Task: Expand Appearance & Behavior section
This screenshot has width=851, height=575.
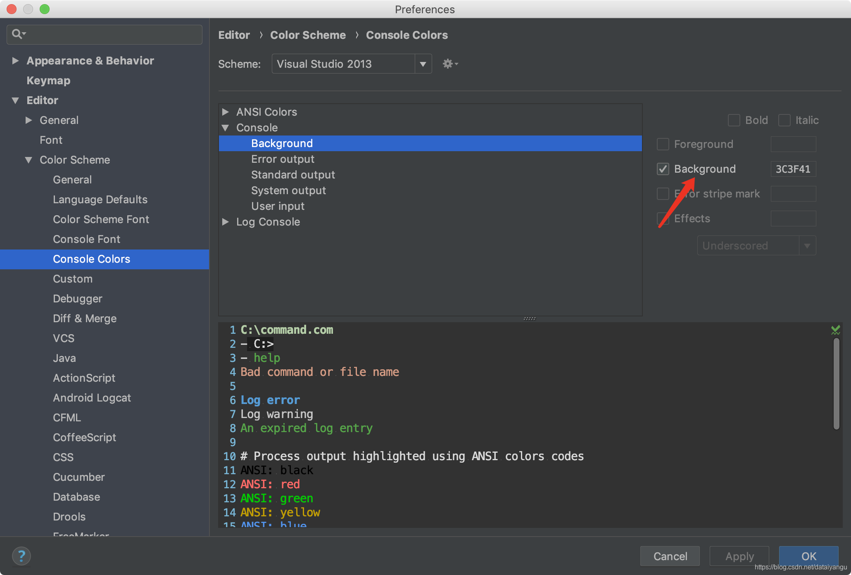Action: tap(15, 61)
